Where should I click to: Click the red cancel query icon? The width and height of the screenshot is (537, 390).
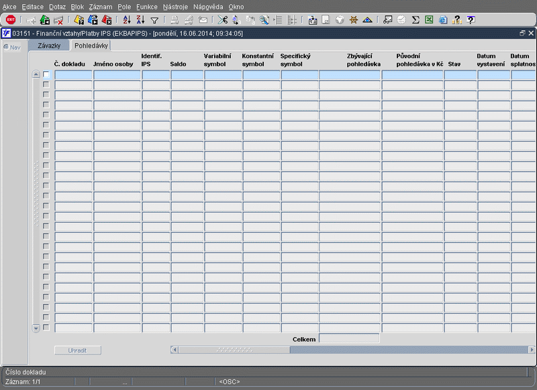point(107,20)
